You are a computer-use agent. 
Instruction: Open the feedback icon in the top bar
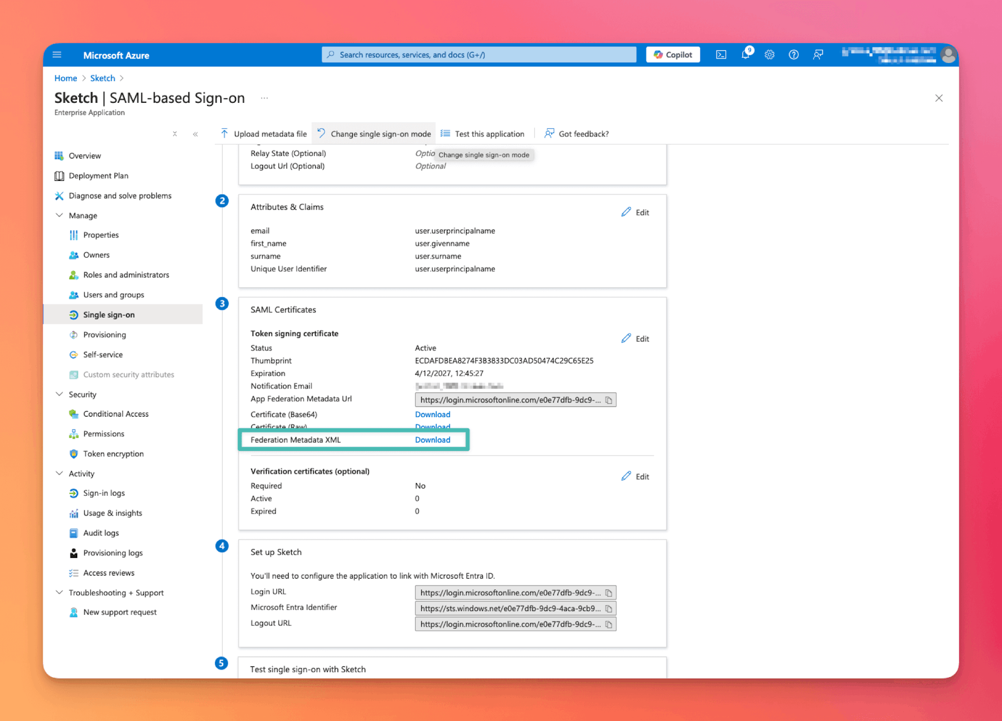pos(818,55)
